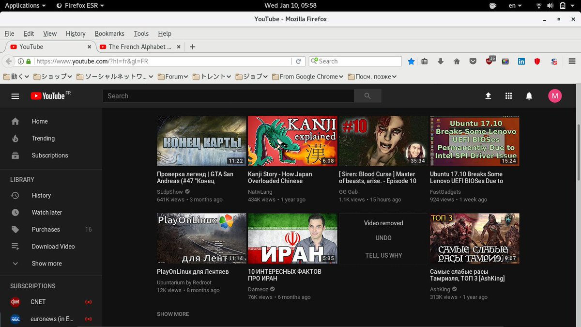Open a new tab with plus button

[193, 47]
